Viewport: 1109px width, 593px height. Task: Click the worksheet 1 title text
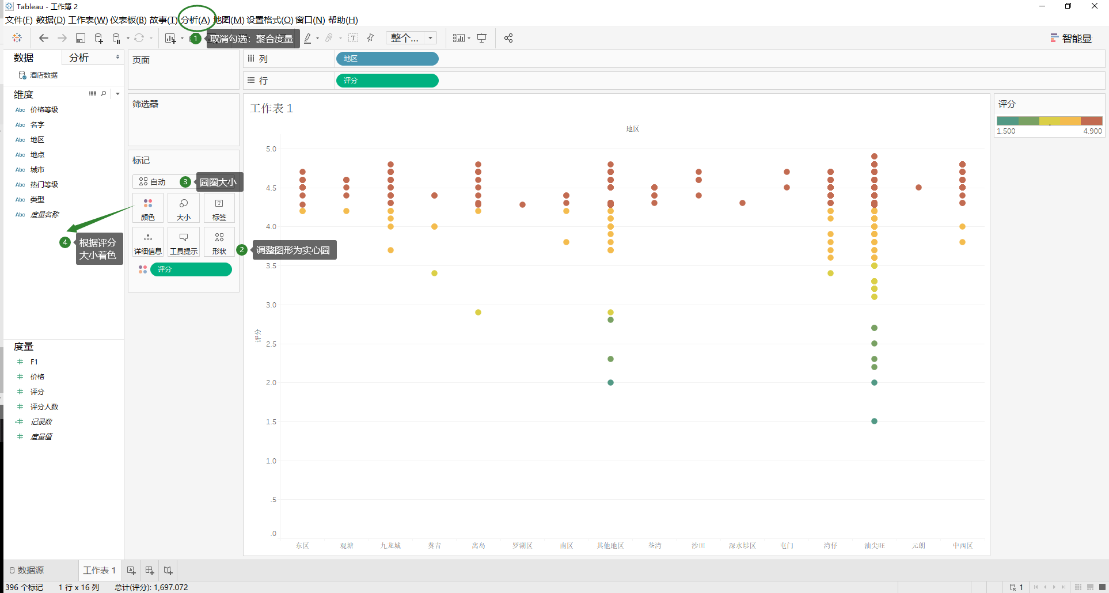pos(272,108)
